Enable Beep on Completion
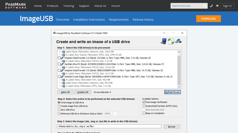Screen dimensions: 238x133 click(x=144, y=113)
